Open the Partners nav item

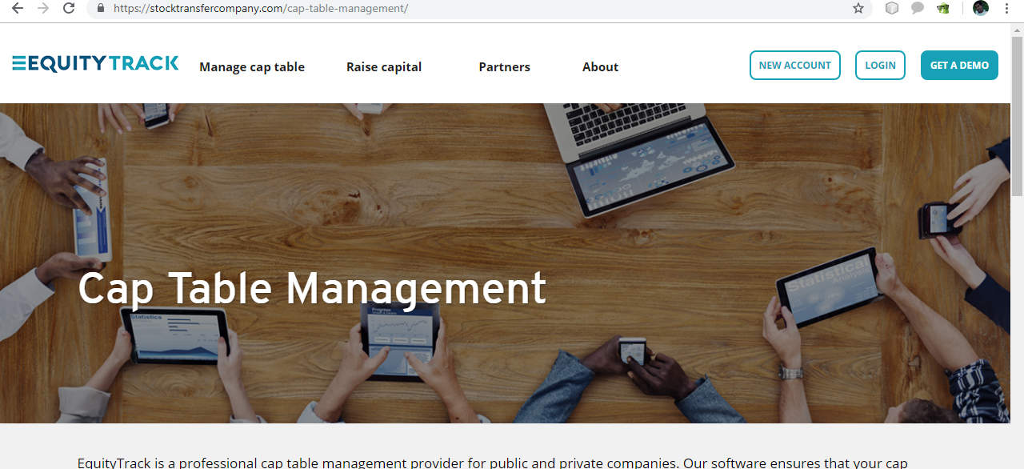504,67
